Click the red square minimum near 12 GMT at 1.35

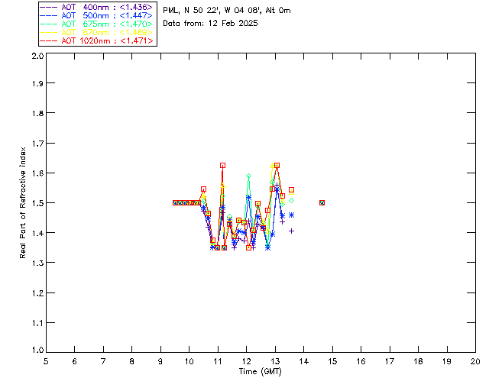tap(248, 248)
